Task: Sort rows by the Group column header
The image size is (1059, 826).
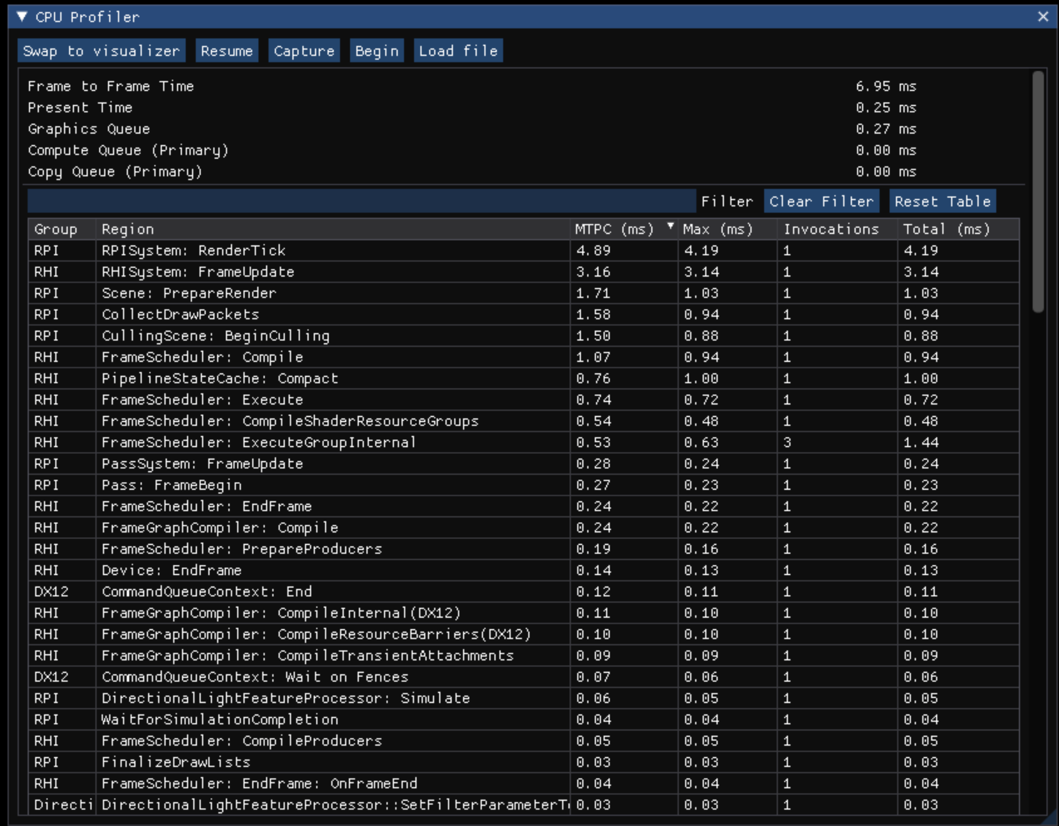Action: (x=55, y=229)
